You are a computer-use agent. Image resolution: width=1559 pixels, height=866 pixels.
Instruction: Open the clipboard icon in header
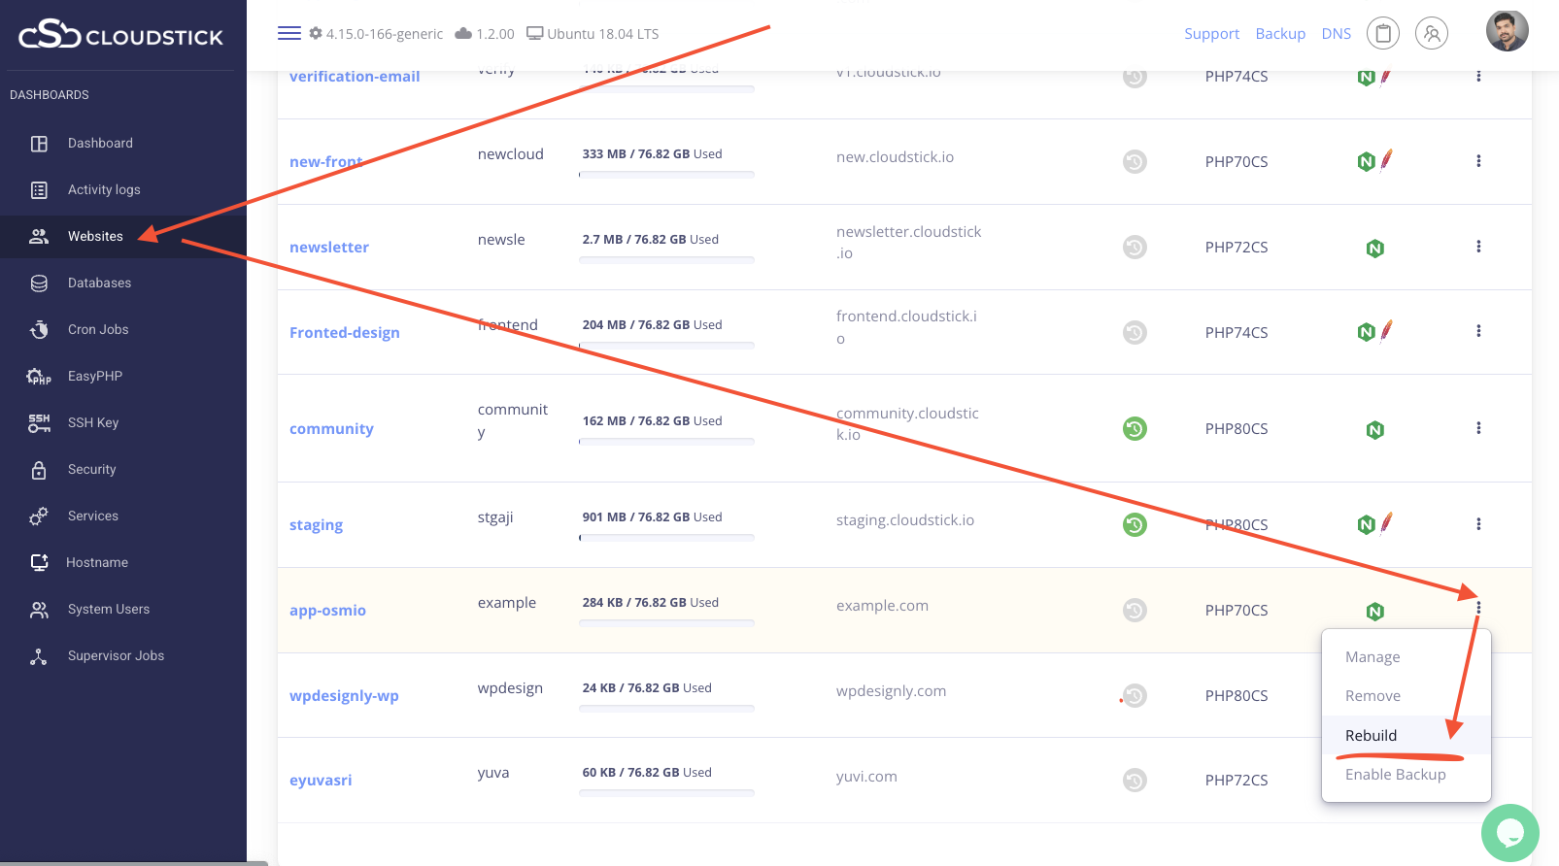(x=1382, y=33)
